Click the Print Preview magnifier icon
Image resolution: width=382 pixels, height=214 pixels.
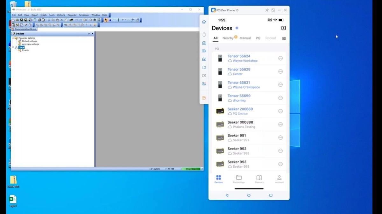(x=44, y=20)
